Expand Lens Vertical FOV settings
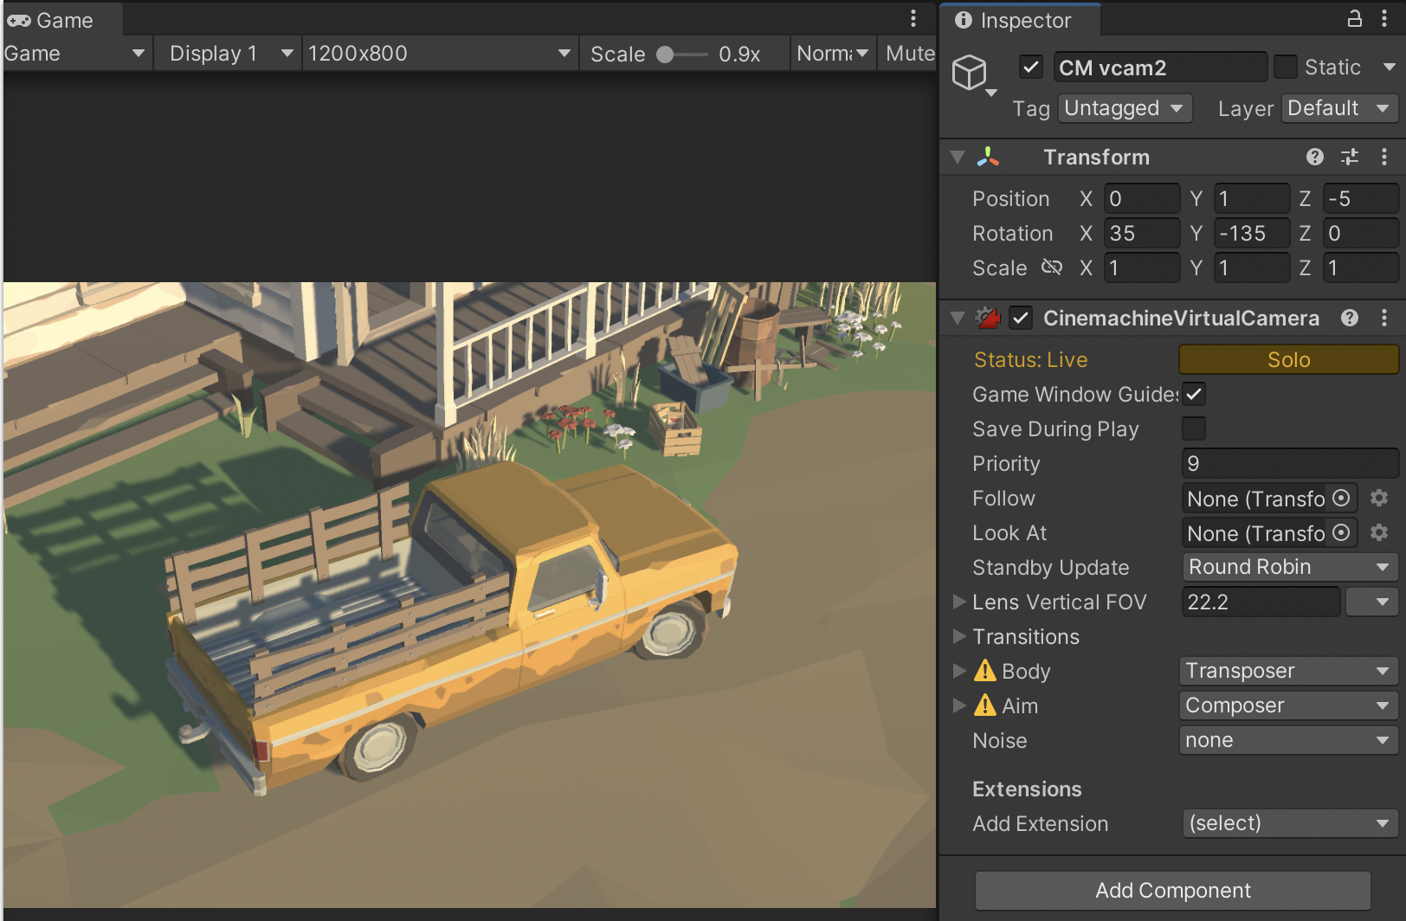Image resolution: width=1406 pixels, height=921 pixels. [959, 601]
